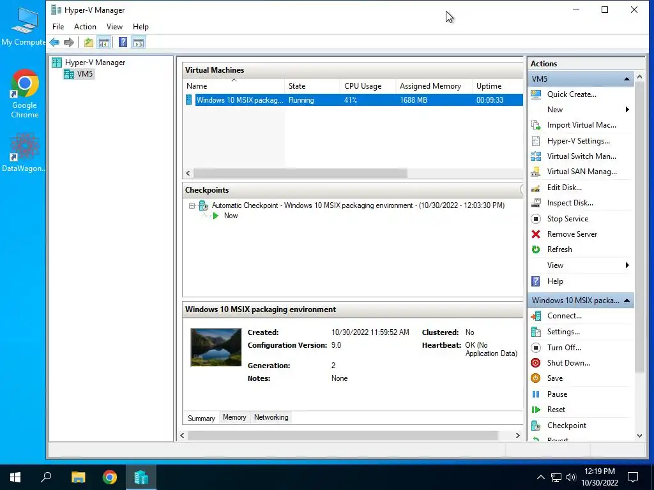Click the Help icon in Actions pane
654x490 pixels.
point(536,281)
